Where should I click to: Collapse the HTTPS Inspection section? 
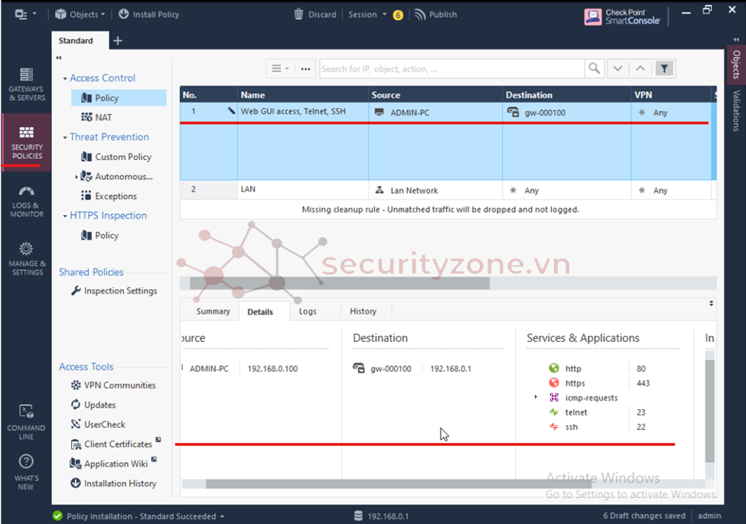click(65, 216)
